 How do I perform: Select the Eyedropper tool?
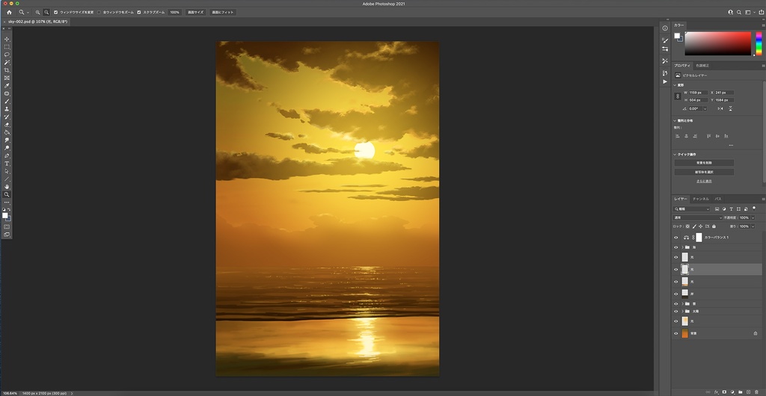tap(7, 86)
